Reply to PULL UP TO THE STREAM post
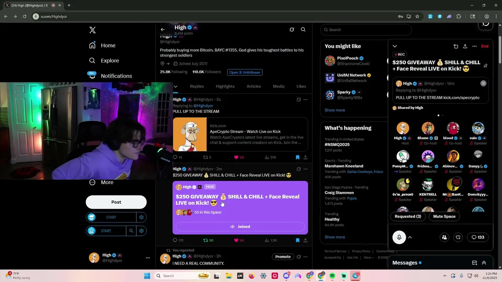 pos(177,157)
